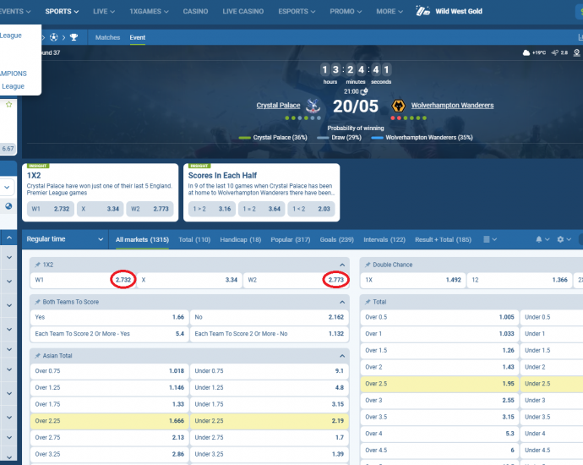
Task: Expand the ESPORTS menu dropdown
Action: 297,12
